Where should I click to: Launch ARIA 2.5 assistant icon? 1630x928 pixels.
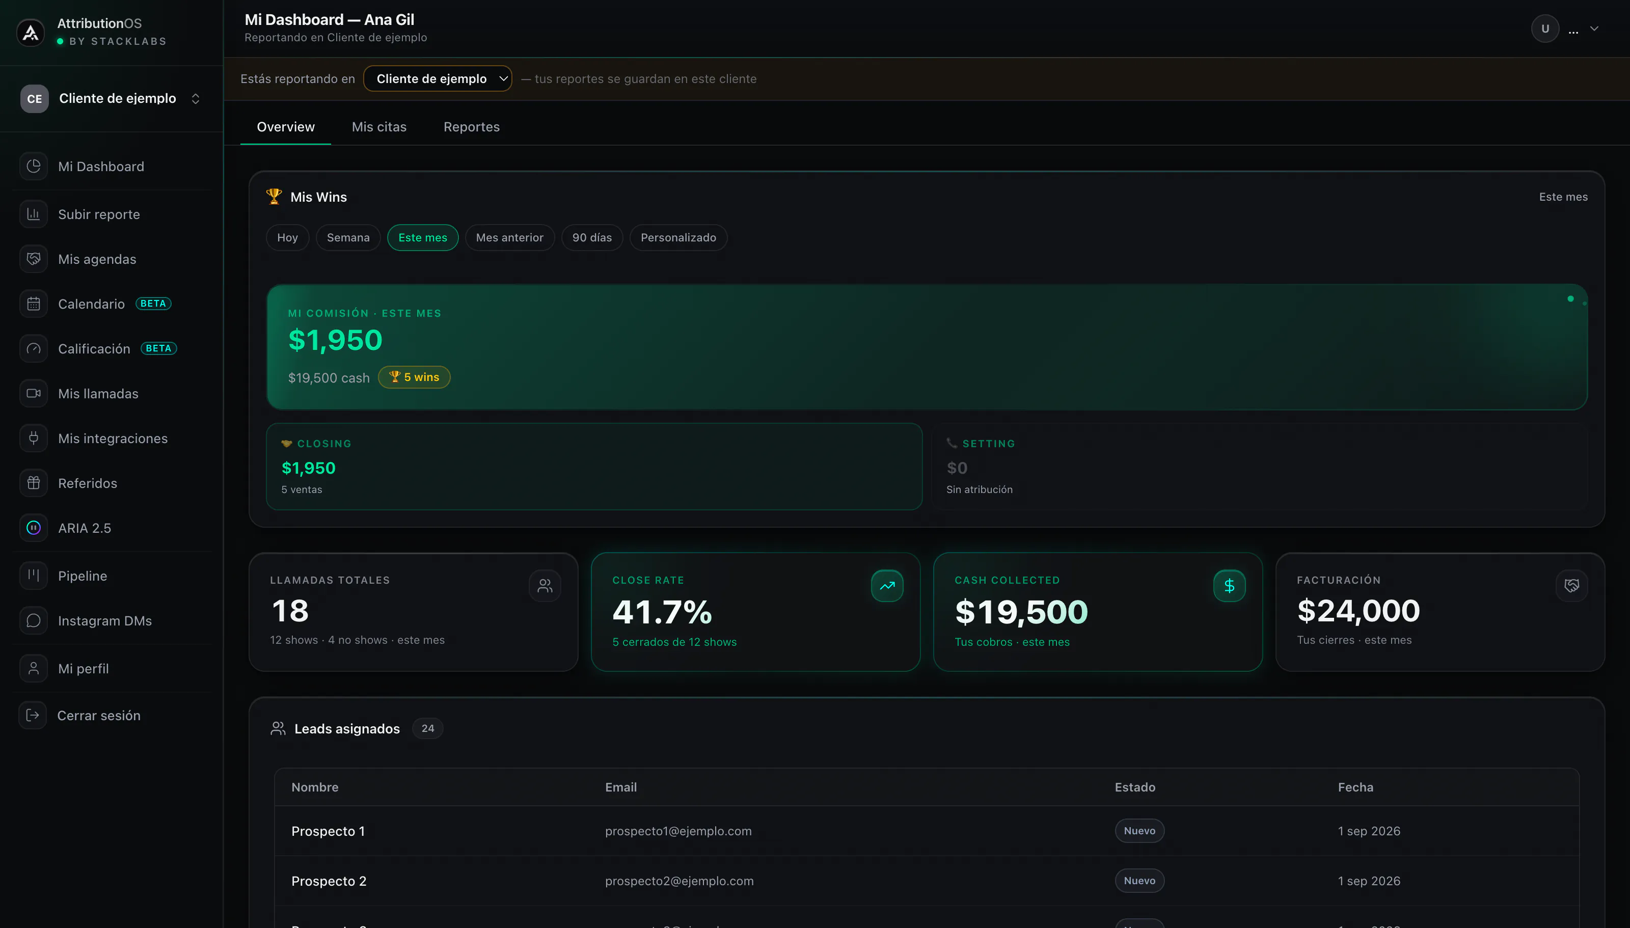[34, 528]
